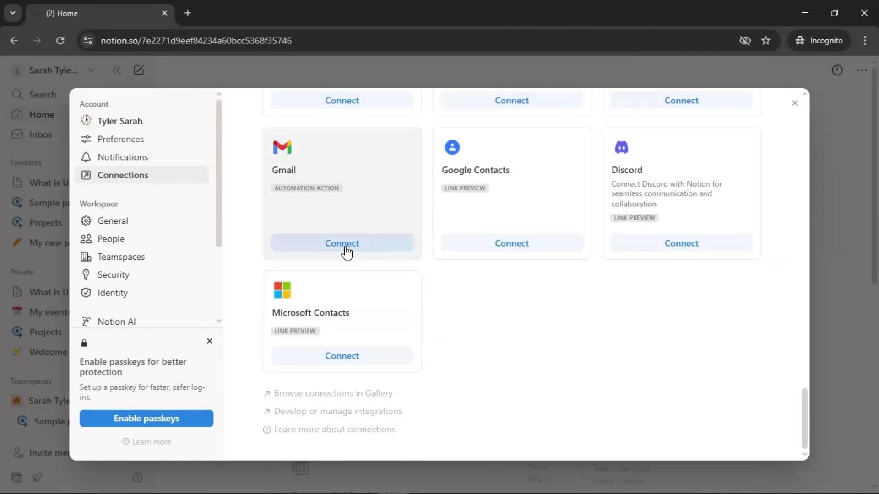This screenshot has height=494, width=879.
Task: Open the page more options menu
Action: click(x=862, y=70)
